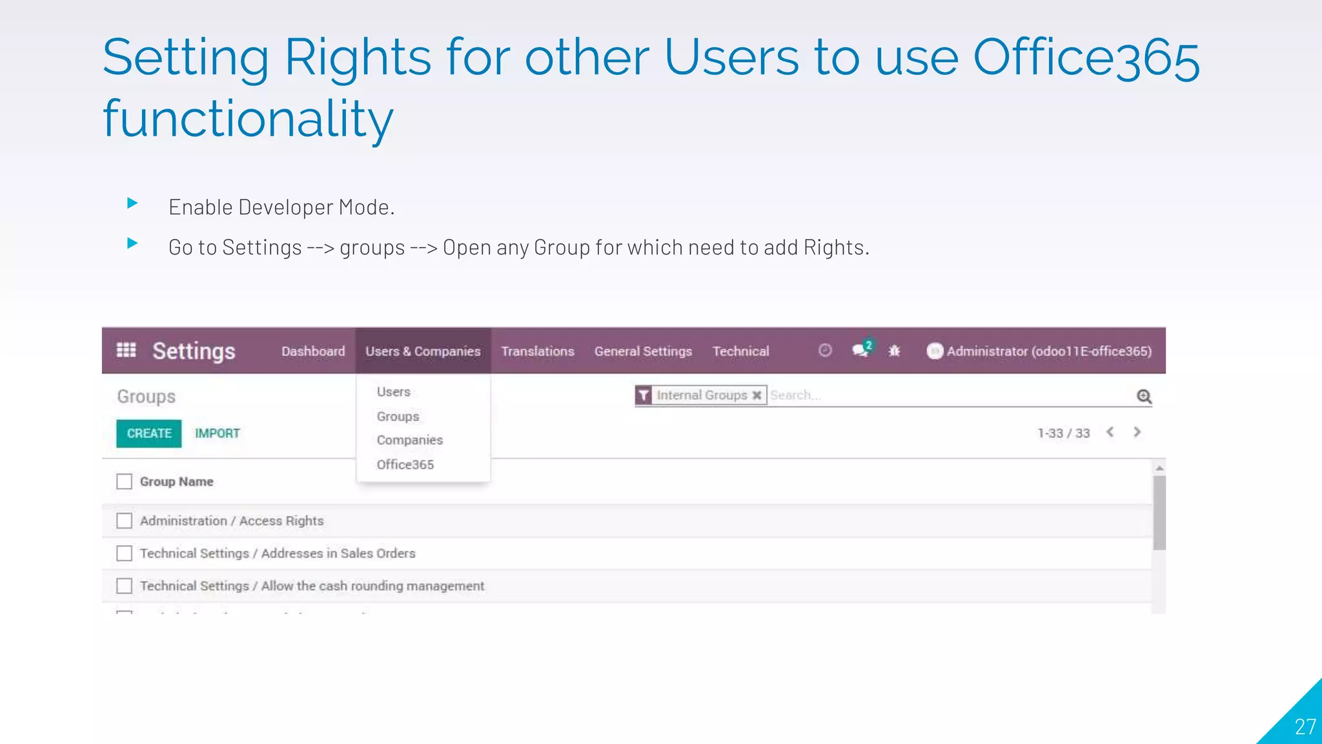Open the apps grid menu icon
The image size is (1322, 744).
point(126,351)
